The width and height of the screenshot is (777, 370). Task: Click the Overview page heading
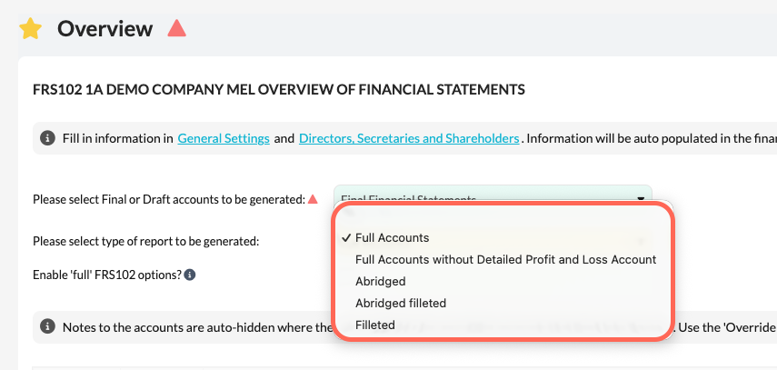tap(105, 29)
